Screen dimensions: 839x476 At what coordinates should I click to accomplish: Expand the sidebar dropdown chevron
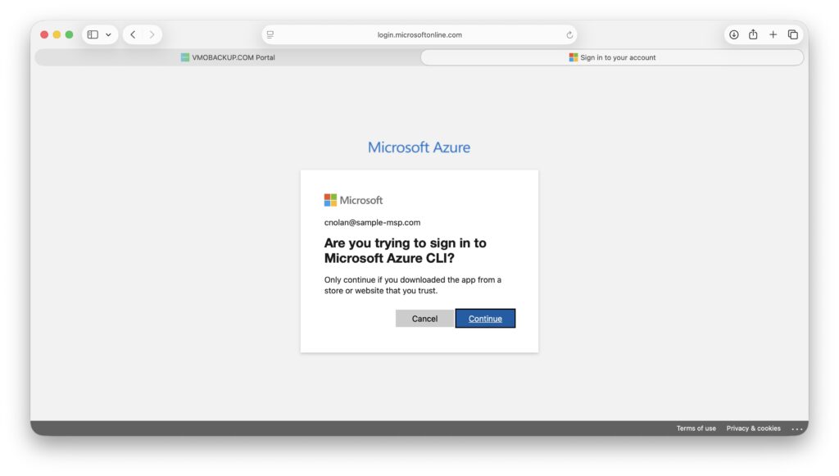[x=108, y=34]
